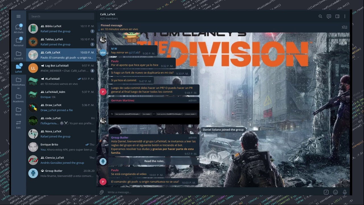Click the Group Butler robot avatar in chat
The width and height of the screenshot is (364, 205).
click(x=103, y=161)
